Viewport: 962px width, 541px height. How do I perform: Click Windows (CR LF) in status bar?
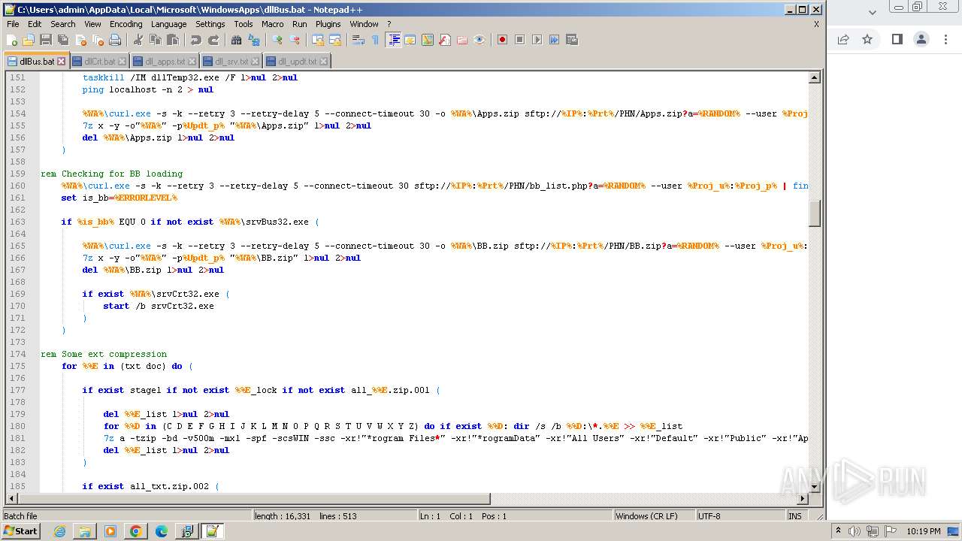click(x=654, y=516)
